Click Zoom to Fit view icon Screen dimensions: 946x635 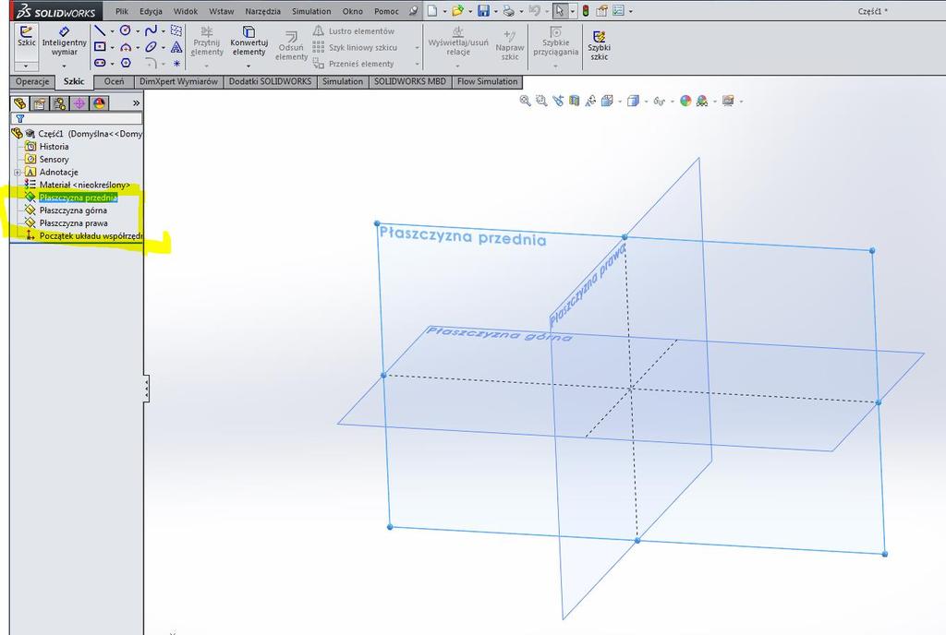[525, 102]
